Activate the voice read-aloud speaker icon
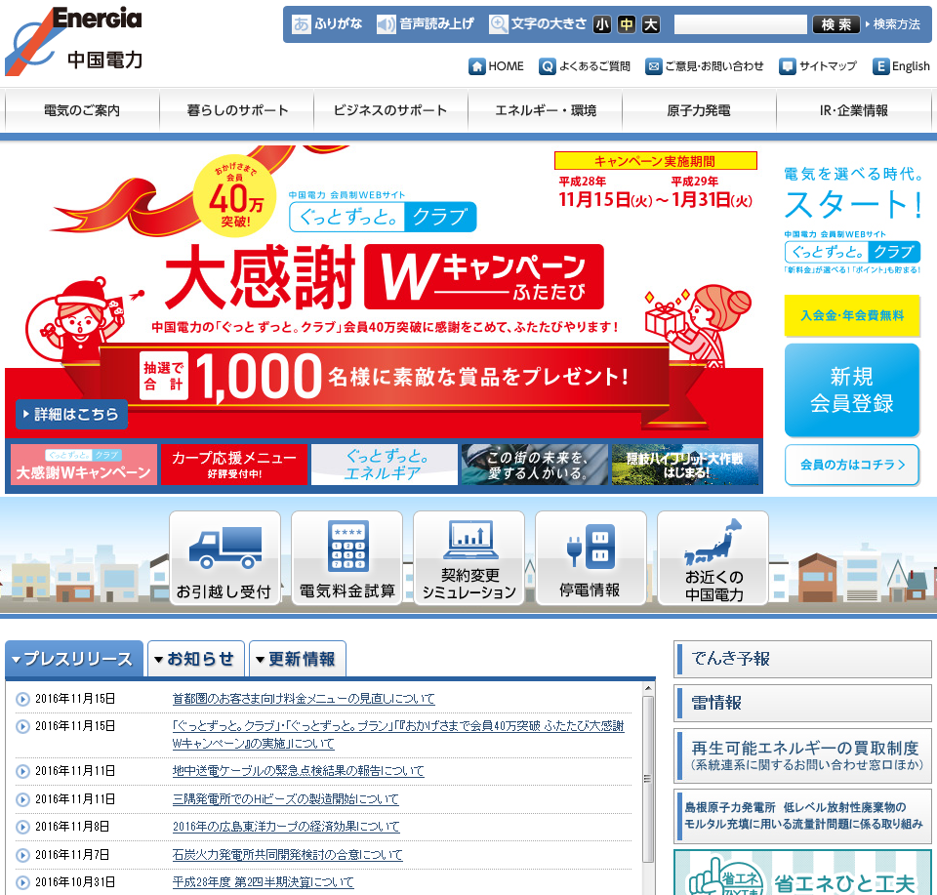This screenshot has height=895, width=937. [x=387, y=24]
